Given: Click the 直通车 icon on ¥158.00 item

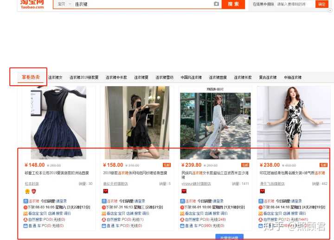Looking at the screenshot, I should tap(104, 226).
